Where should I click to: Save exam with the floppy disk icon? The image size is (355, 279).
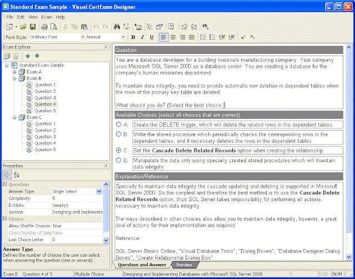click(x=33, y=27)
